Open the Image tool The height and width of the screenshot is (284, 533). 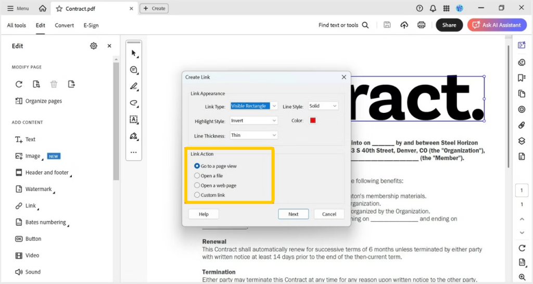click(x=29, y=156)
